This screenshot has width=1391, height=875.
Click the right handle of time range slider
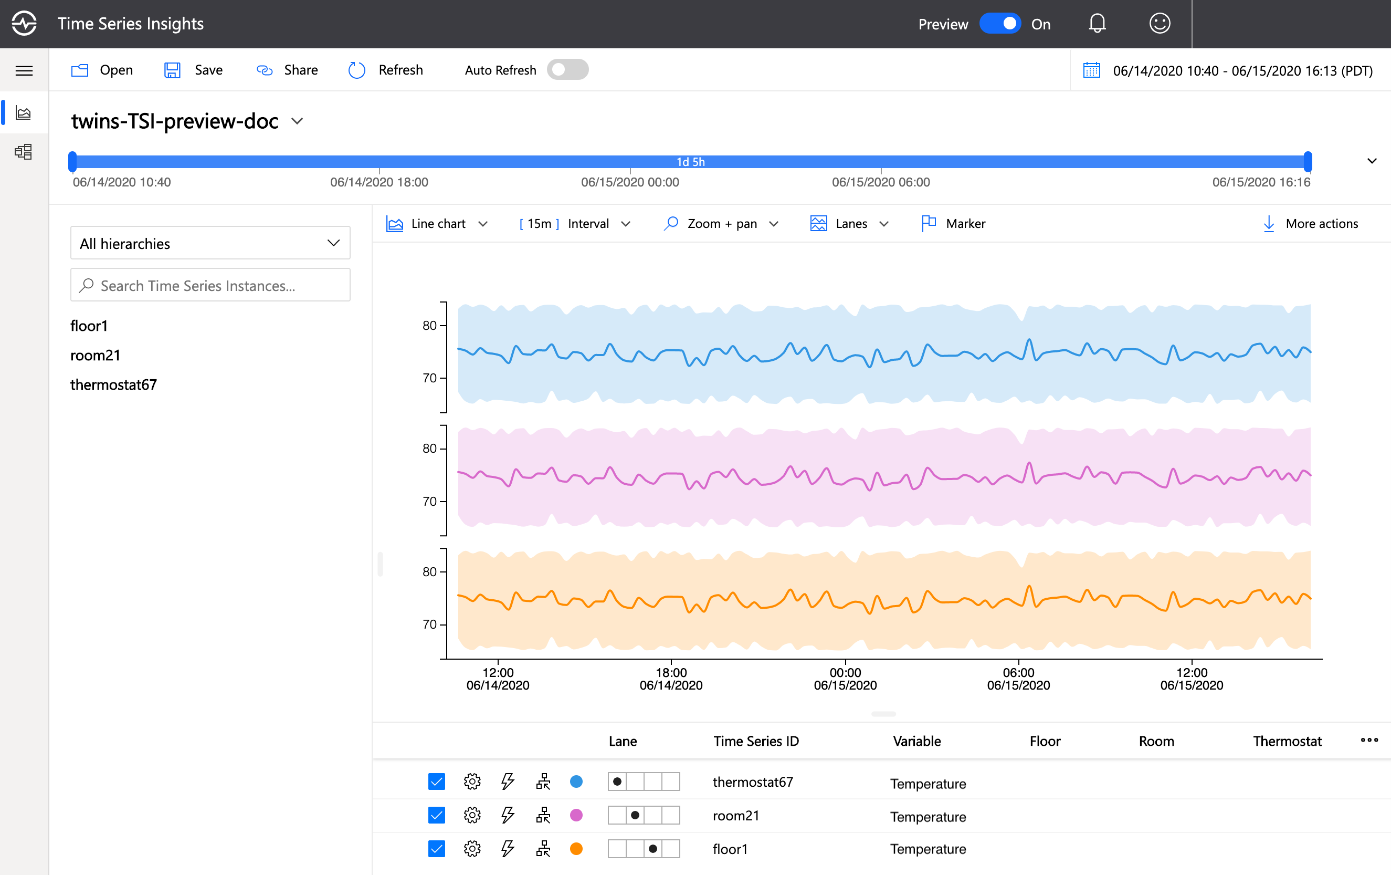1307,162
